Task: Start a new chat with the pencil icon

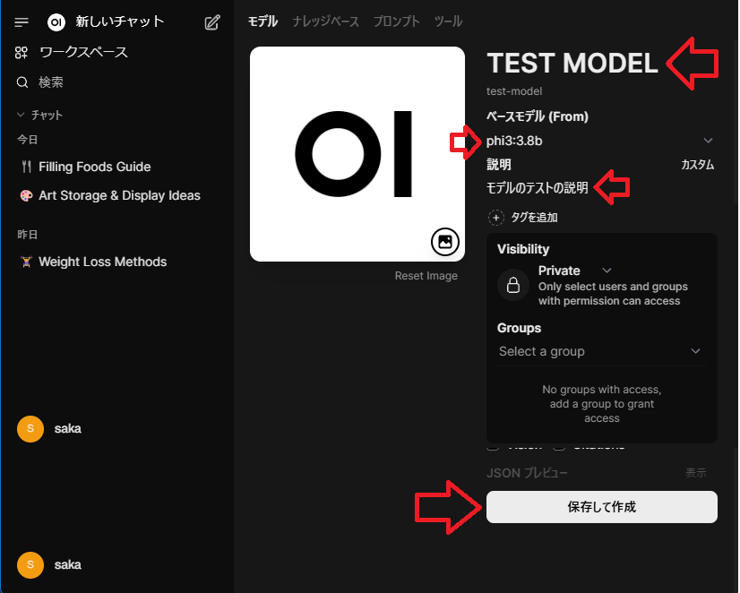Action: 212,22
